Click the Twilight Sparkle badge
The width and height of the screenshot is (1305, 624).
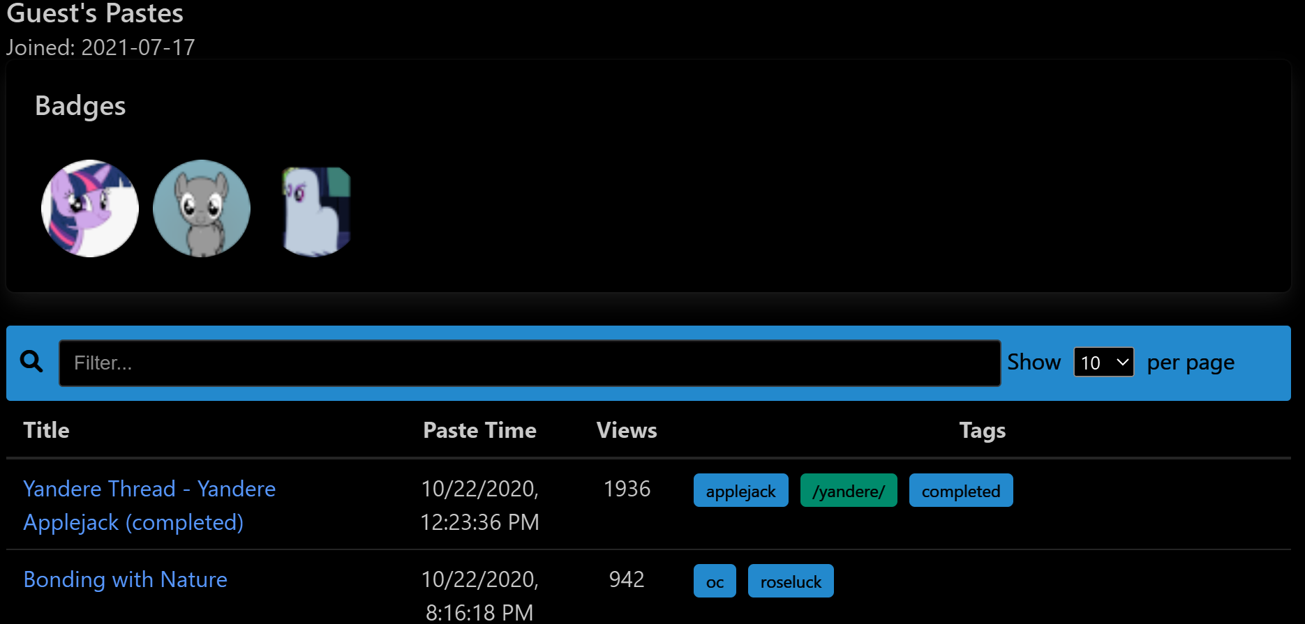click(x=90, y=208)
